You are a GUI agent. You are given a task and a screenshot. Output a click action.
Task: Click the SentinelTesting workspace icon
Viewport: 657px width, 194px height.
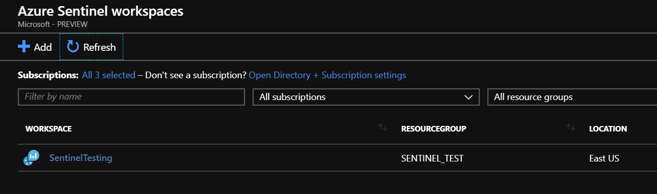tap(32, 158)
